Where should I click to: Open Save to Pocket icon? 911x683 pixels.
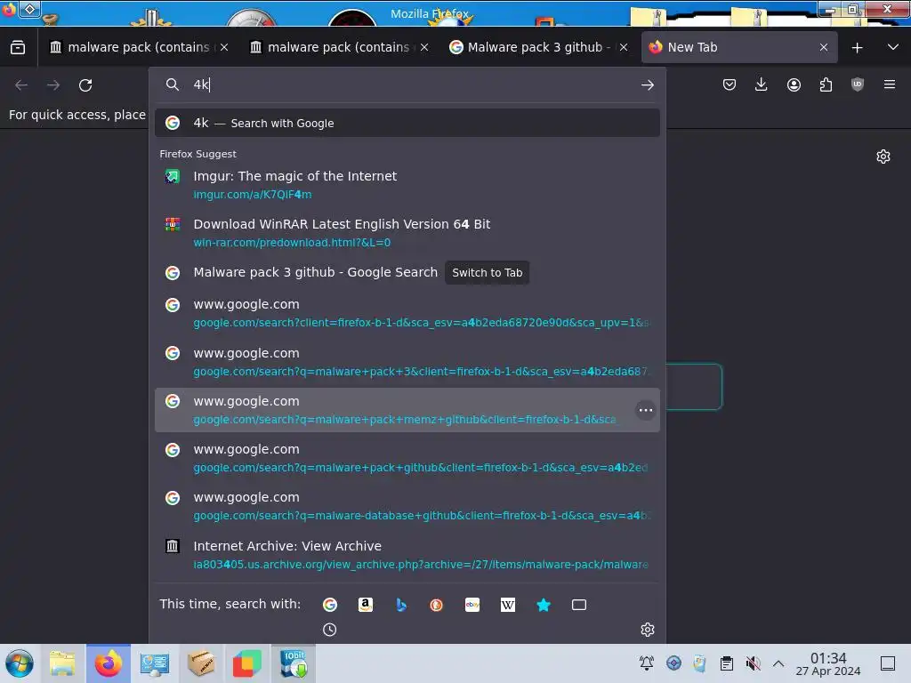click(x=730, y=84)
